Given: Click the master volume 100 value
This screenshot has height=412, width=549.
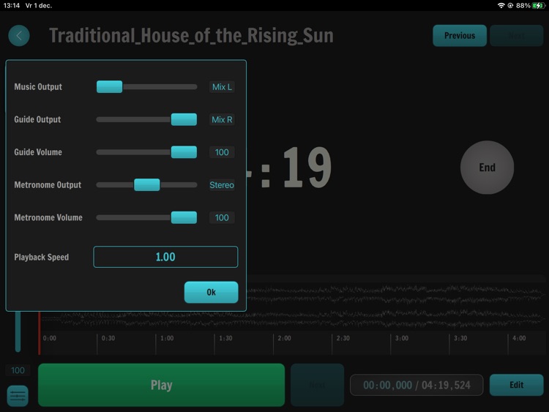Looking at the screenshot, I should point(18,370).
